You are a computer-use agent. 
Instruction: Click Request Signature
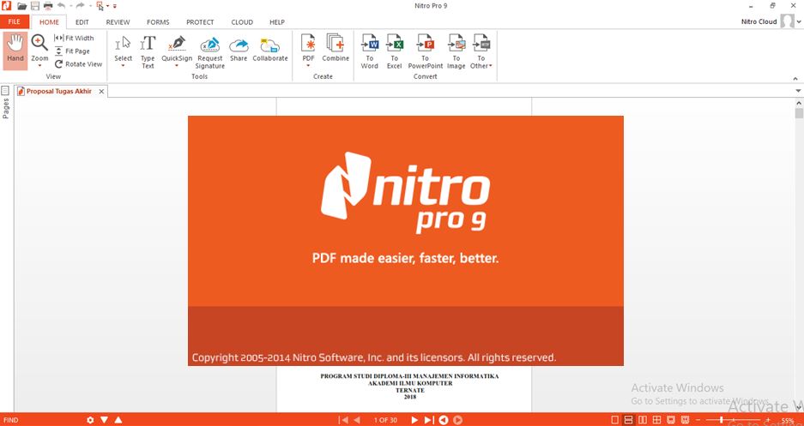click(x=209, y=51)
